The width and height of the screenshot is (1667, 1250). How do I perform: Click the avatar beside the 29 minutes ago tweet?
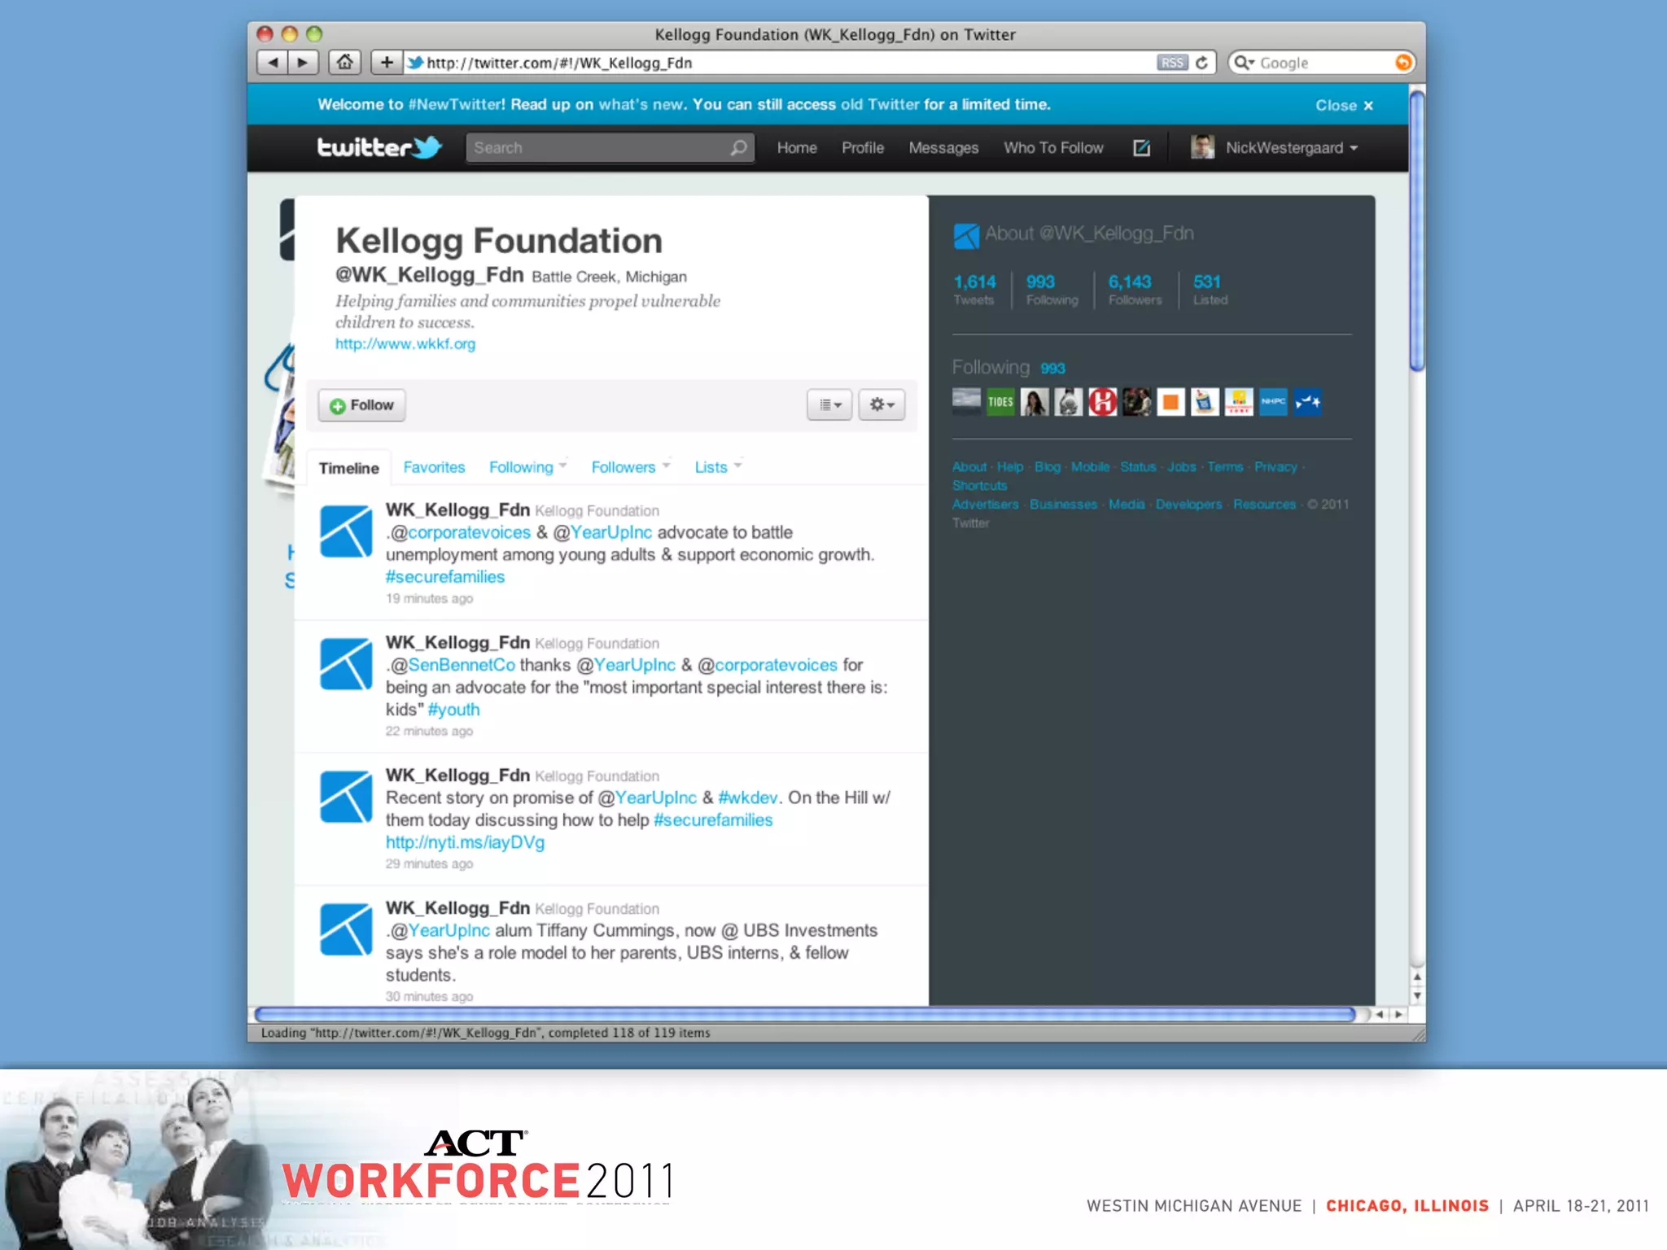coord(346,797)
